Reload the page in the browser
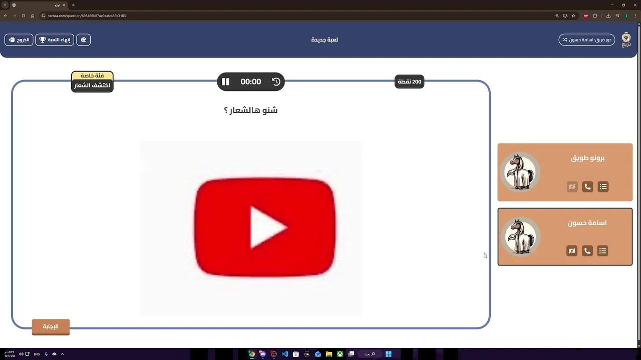Image resolution: width=641 pixels, height=360 pixels. click(23, 15)
